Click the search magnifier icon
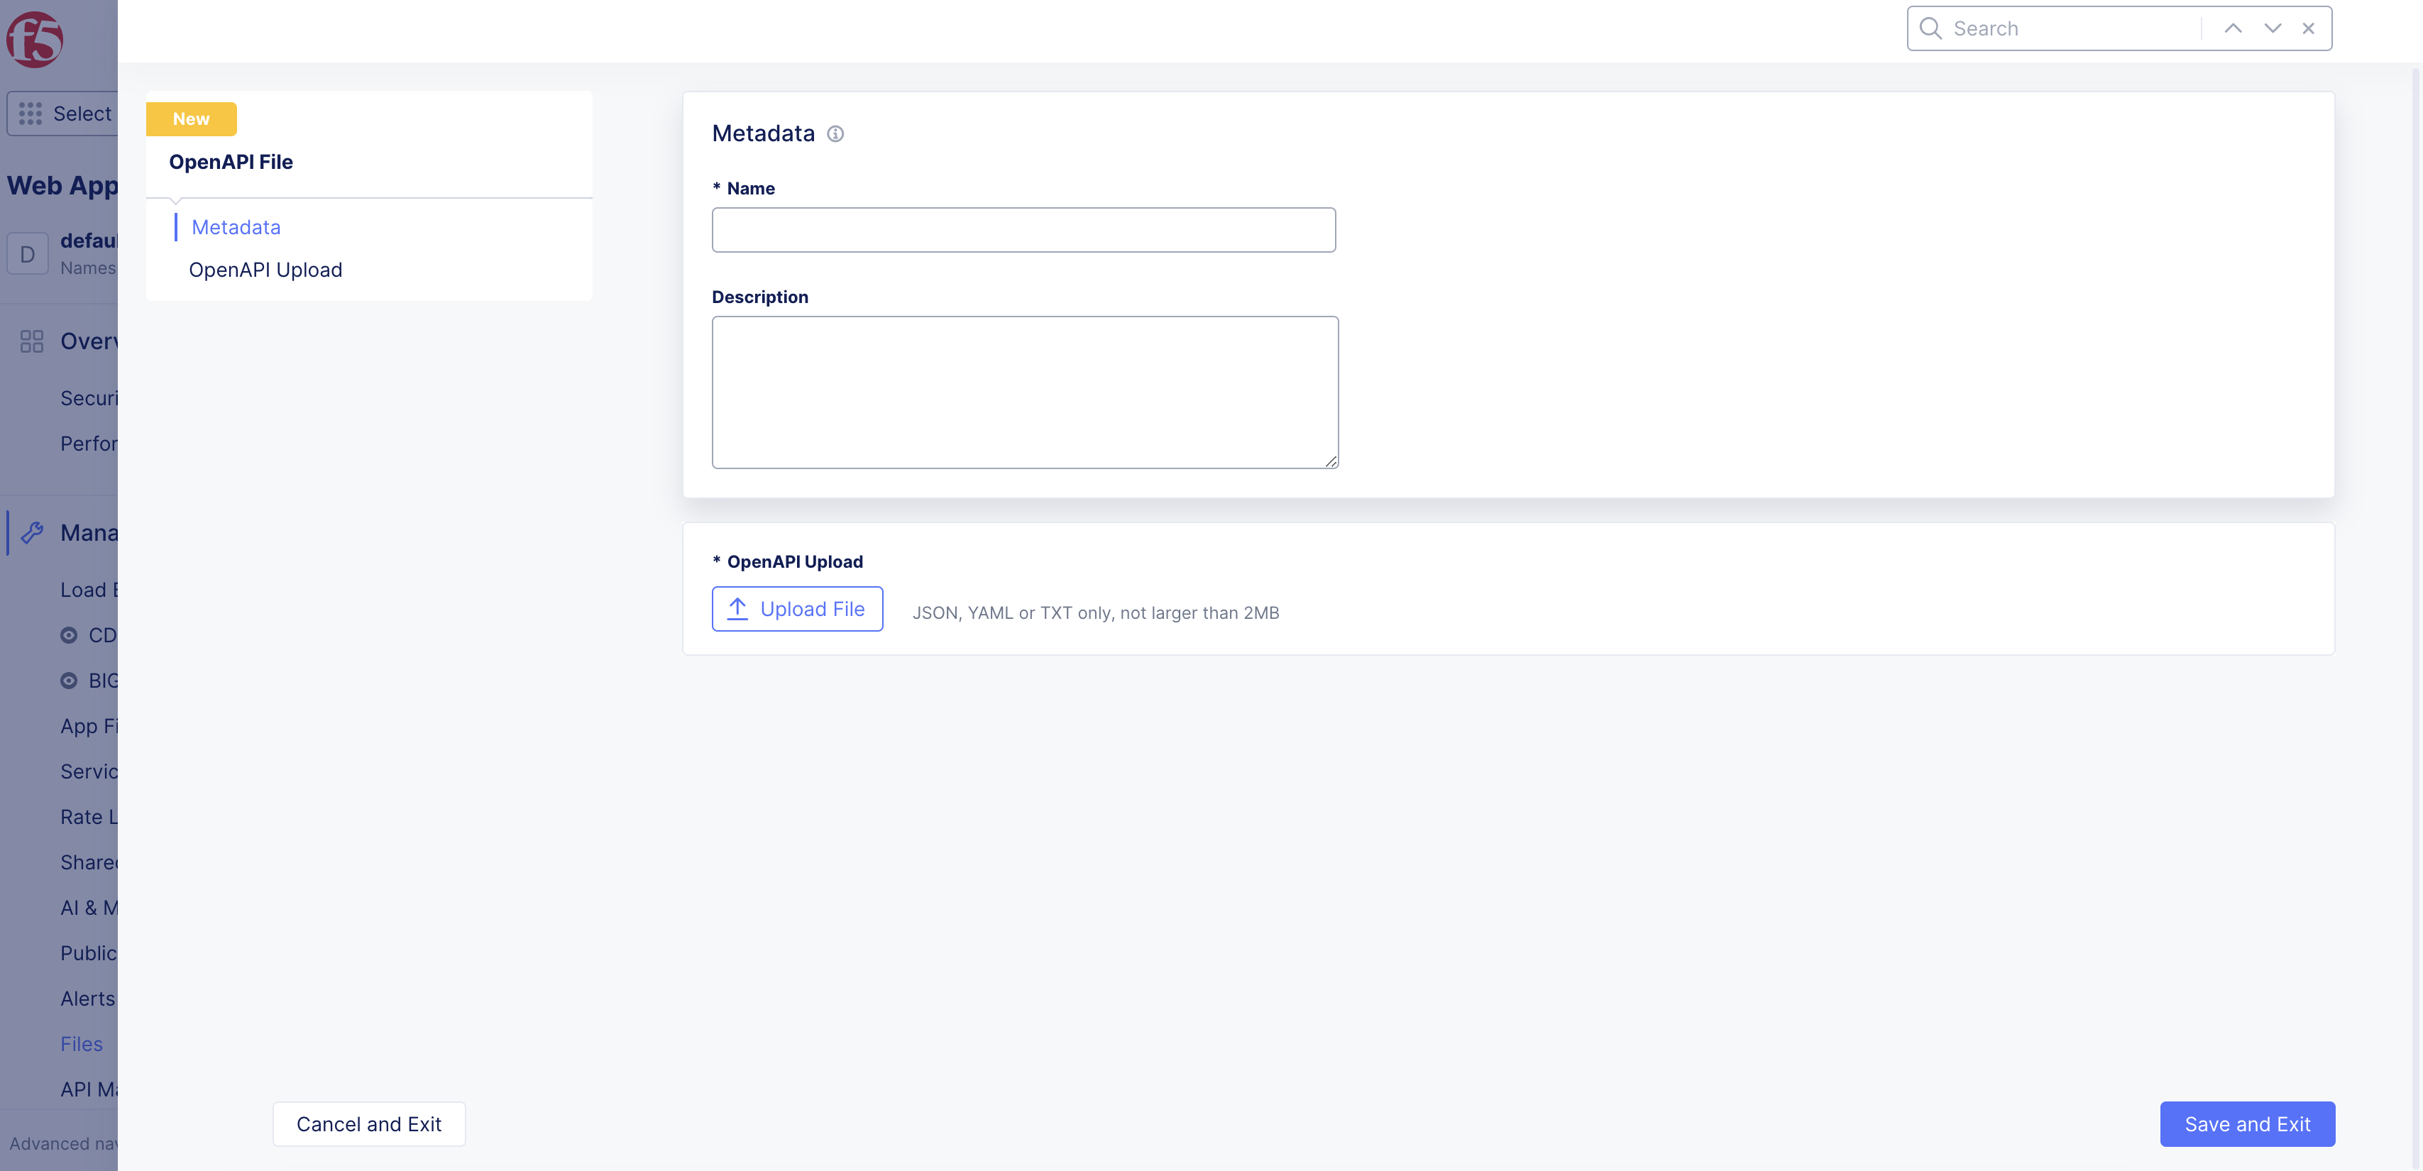This screenshot has height=1171, width=2423. point(1930,28)
